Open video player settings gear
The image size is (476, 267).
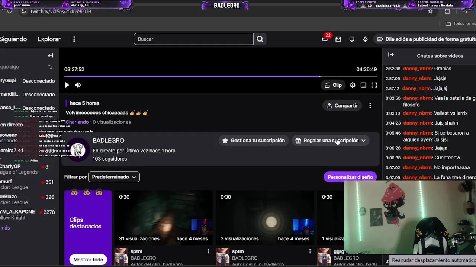coord(353,85)
